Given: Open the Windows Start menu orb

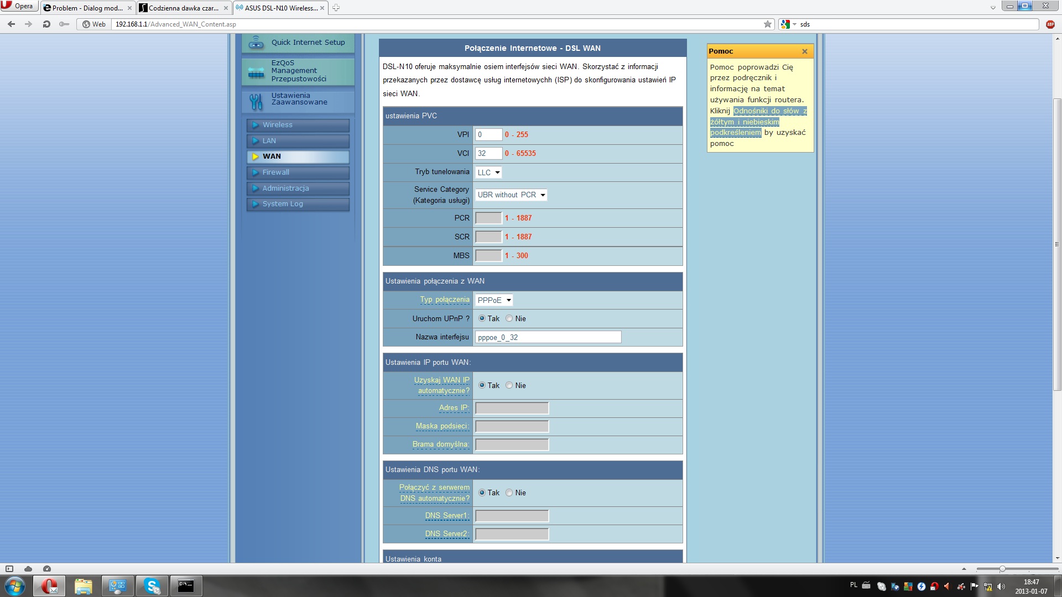Looking at the screenshot, I should (15, 585).
